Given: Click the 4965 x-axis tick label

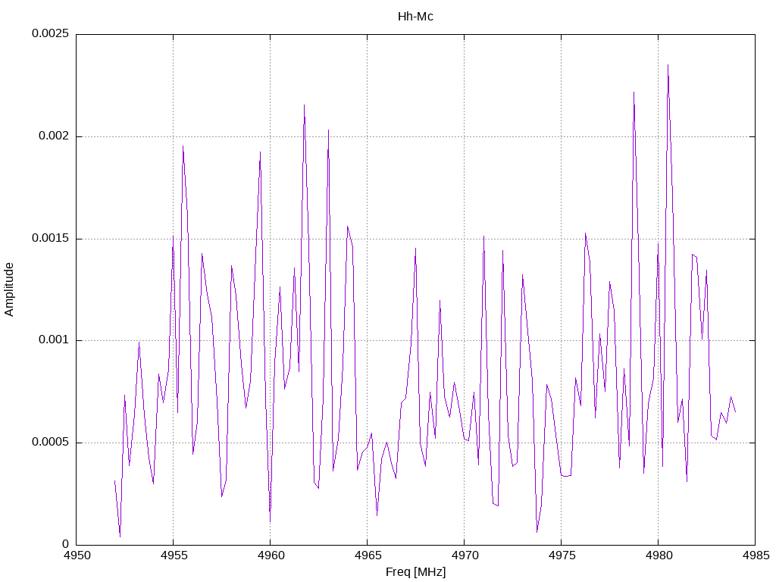Looking at the screenshot, I should (368, 555).
